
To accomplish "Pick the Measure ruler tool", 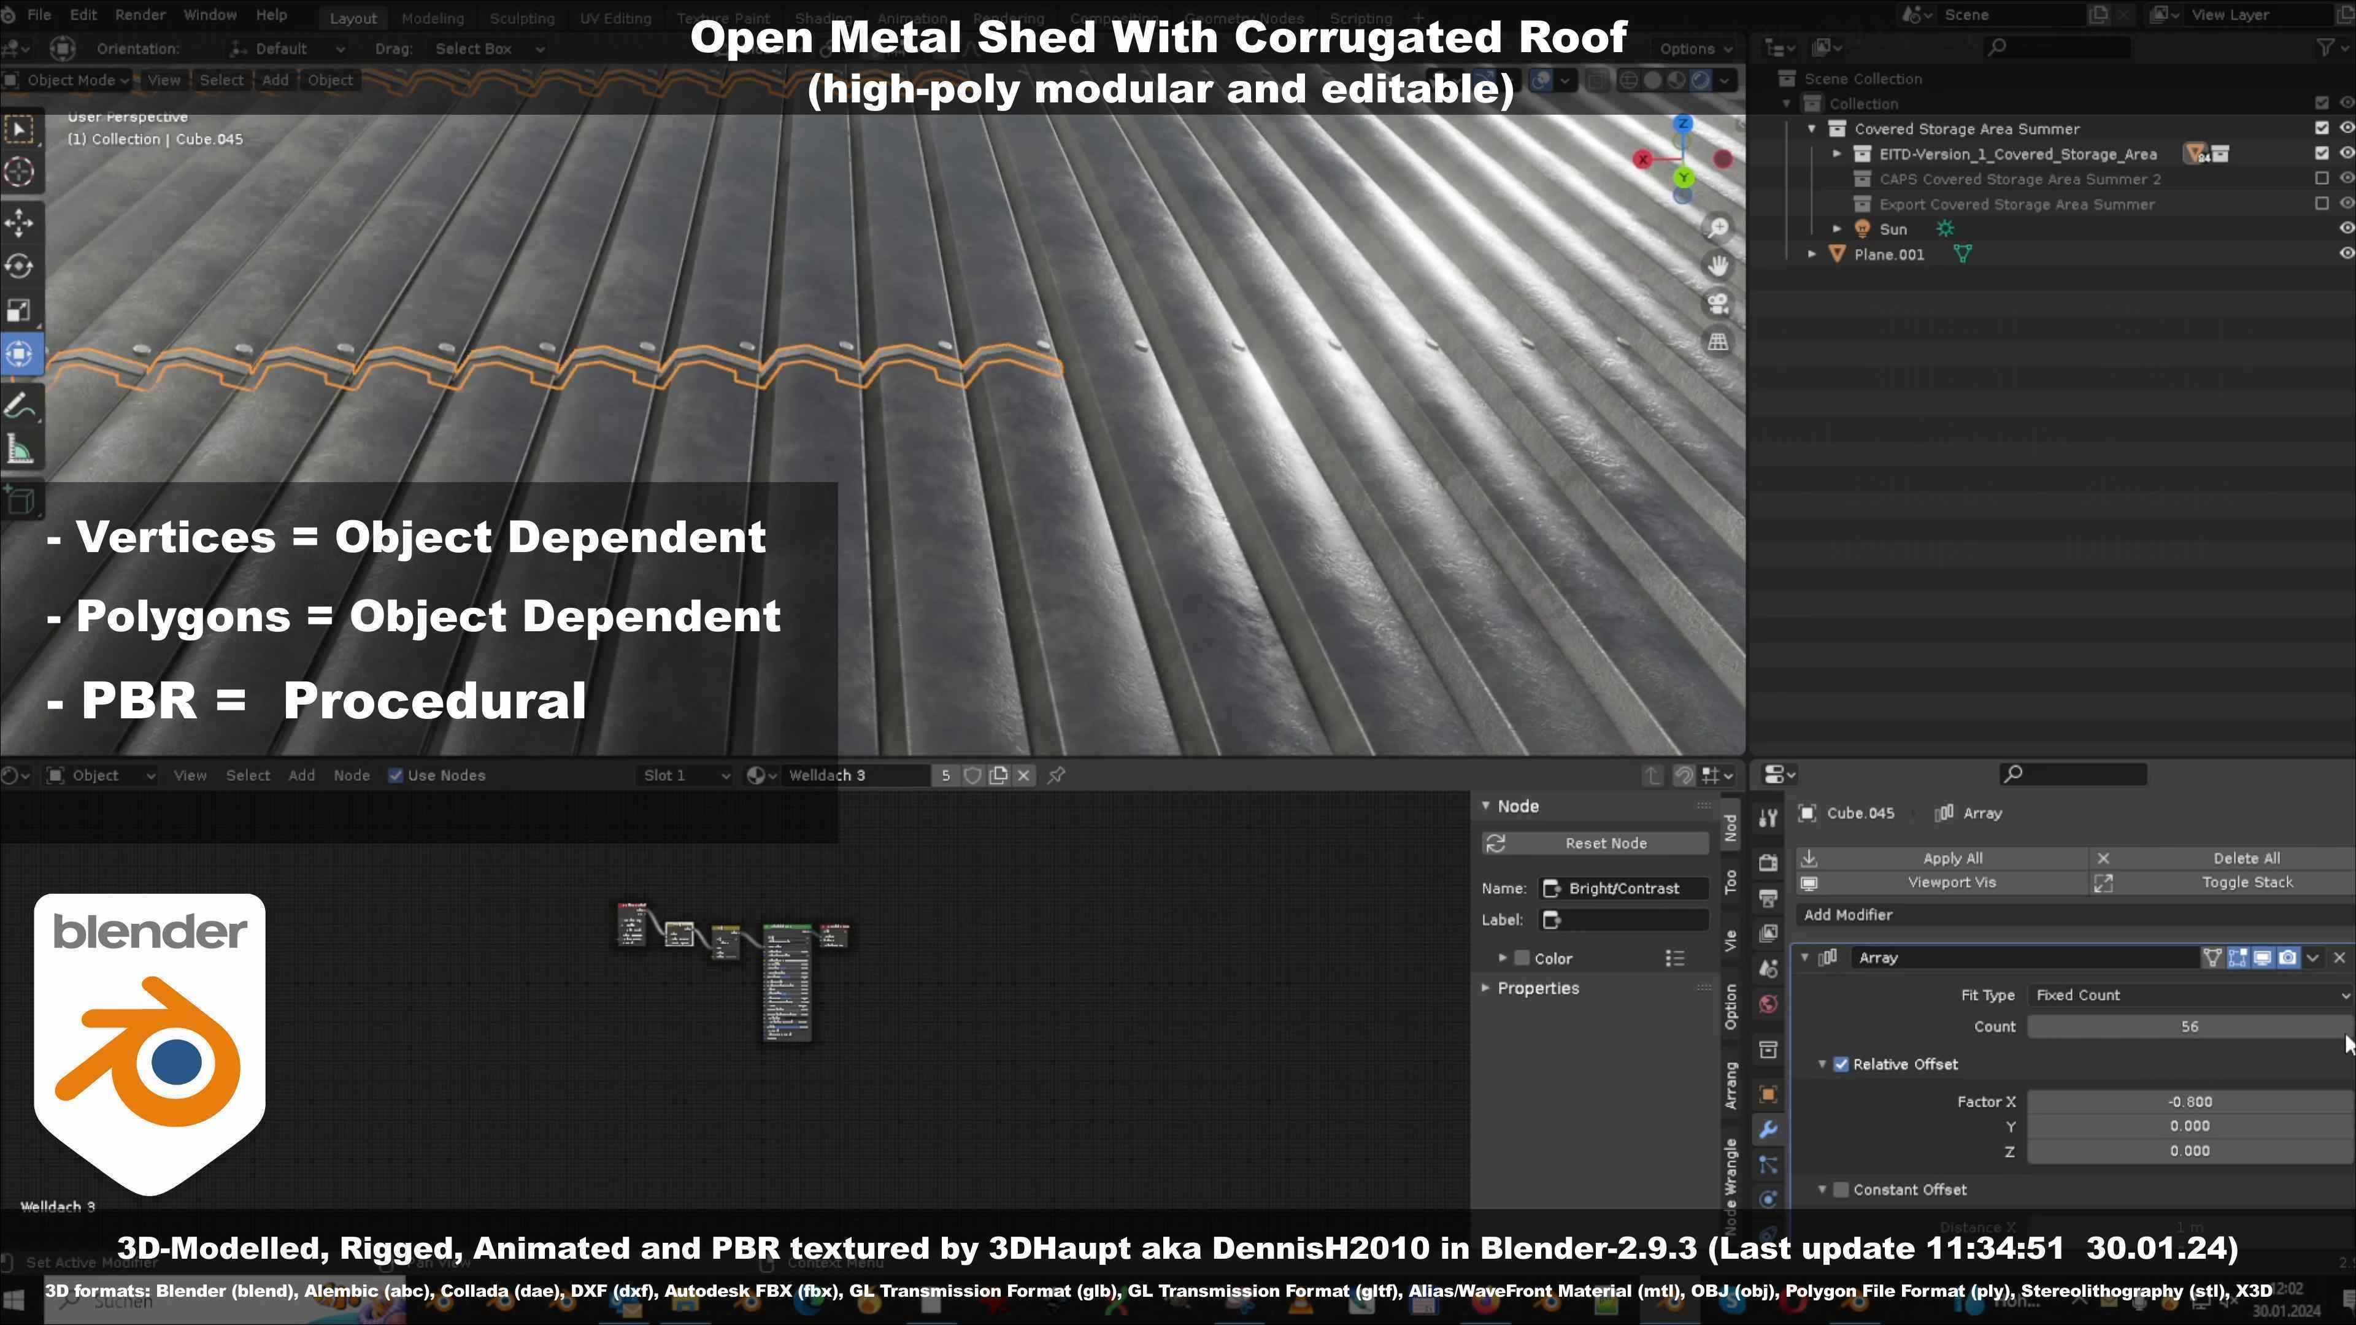I will [20, 449].
